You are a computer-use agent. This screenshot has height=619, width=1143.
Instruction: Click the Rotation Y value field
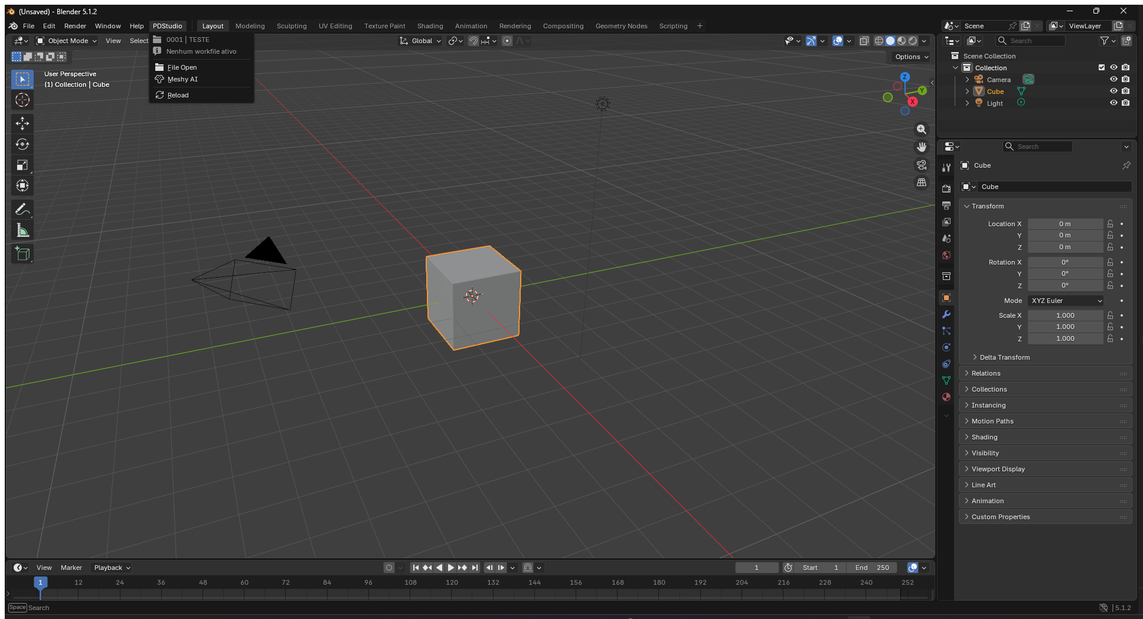pyautogui.click(x=1065, y=273)
